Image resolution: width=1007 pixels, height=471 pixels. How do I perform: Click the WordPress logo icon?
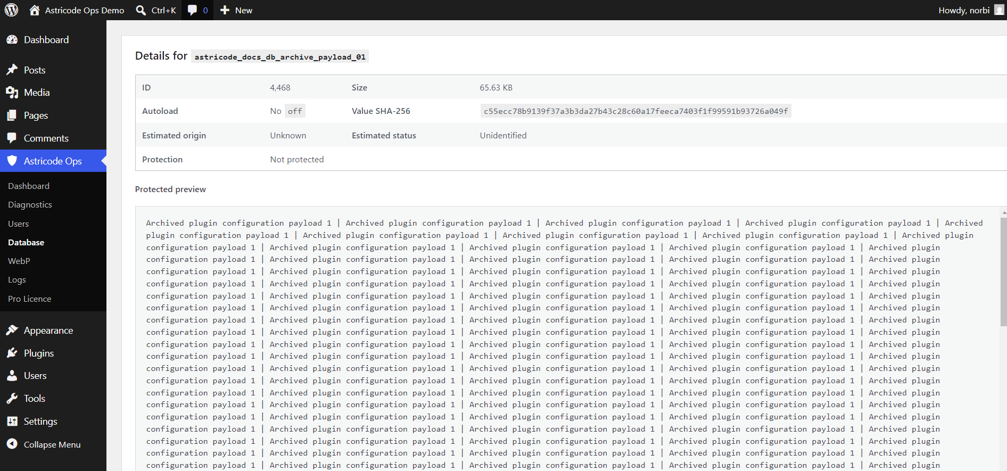(x=11, y=10)
